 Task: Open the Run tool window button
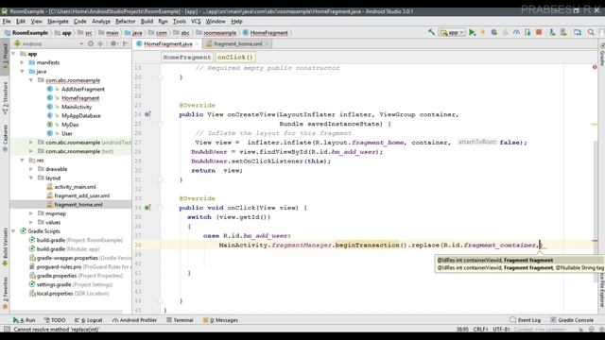(x=24, y=320)
